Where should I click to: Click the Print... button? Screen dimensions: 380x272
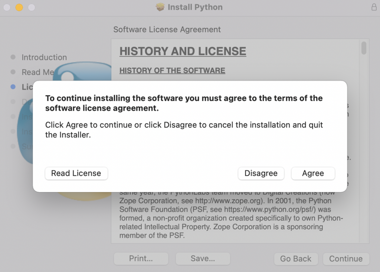[141, 259]
